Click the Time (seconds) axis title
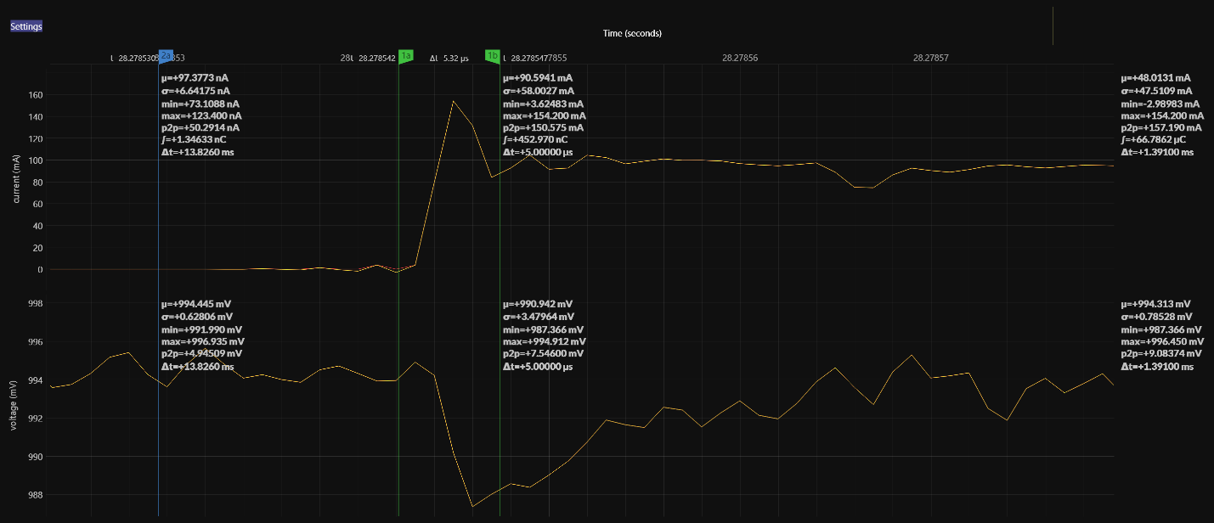Viewport: 1214px width, 523px height. 632,33
